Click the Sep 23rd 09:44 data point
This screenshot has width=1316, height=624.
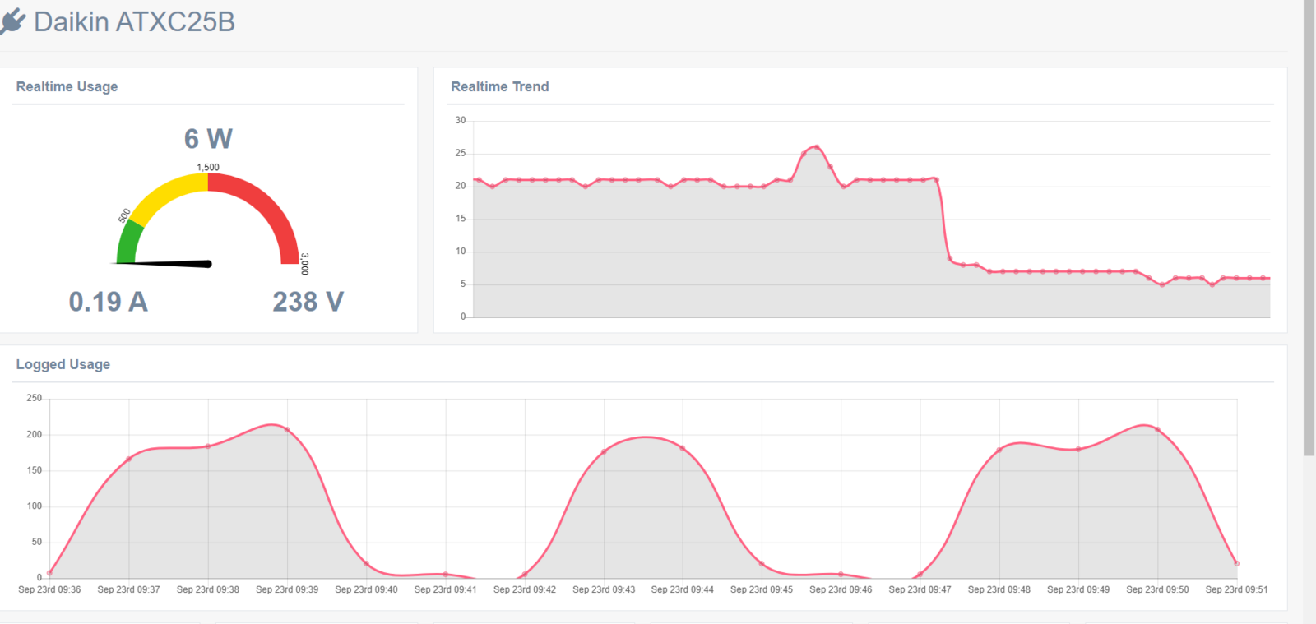pos(683,448)
